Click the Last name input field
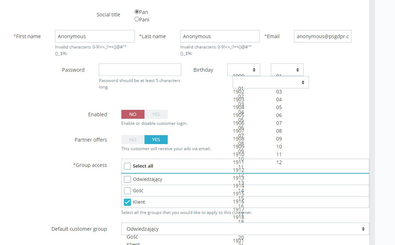 220,36
